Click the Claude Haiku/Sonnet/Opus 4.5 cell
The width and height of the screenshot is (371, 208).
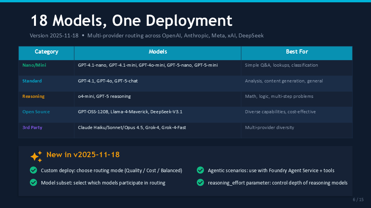click(x=158, y=130)
